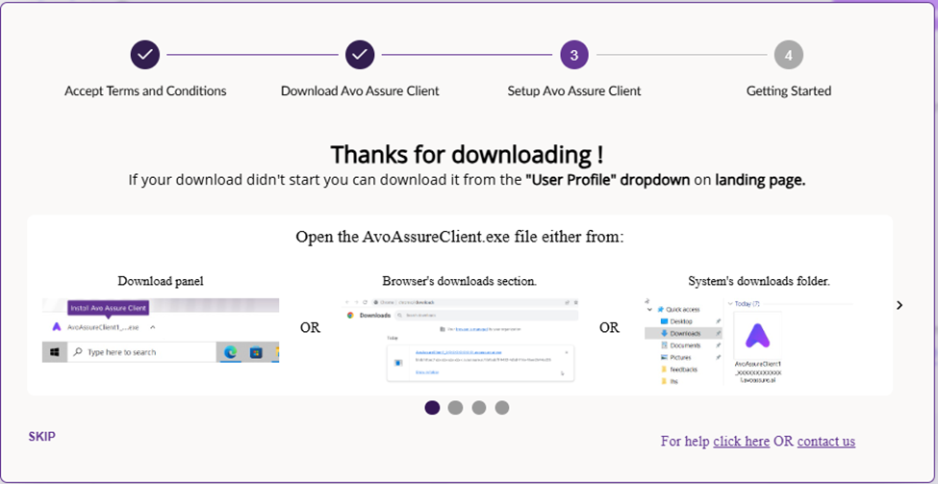938x484 pixels.
Task: Select the first carousel pagination dot
Action: tap(432, 408)
